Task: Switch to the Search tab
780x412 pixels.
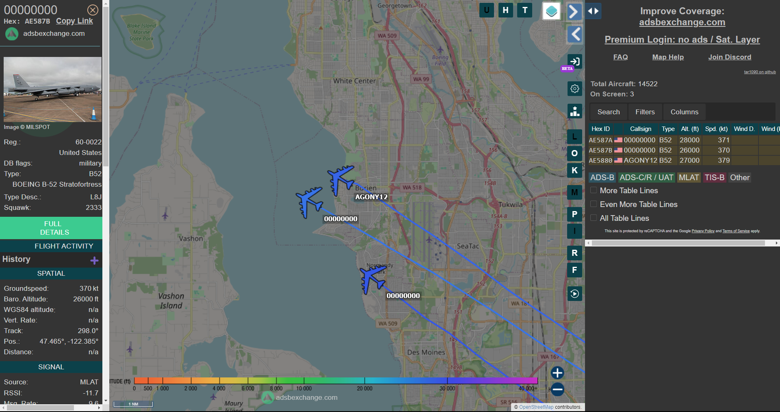Action: pos(609,112)
